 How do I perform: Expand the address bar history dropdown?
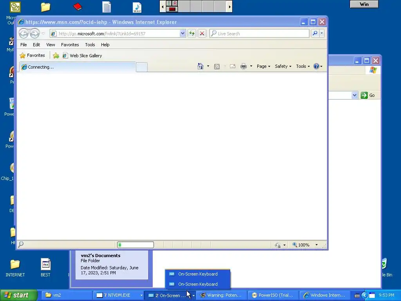[x=182, y=33]
